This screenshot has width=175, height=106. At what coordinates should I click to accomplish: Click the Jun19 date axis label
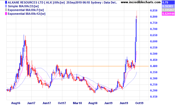[x=124, y=103]
